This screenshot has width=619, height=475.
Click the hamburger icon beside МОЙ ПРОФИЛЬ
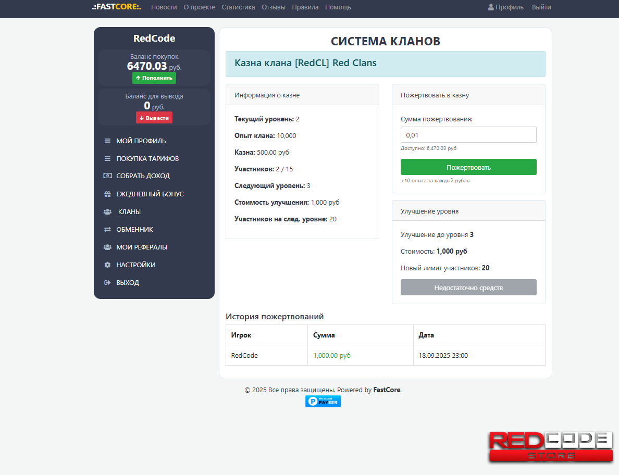pyautogui.click(x=107, y=141)
